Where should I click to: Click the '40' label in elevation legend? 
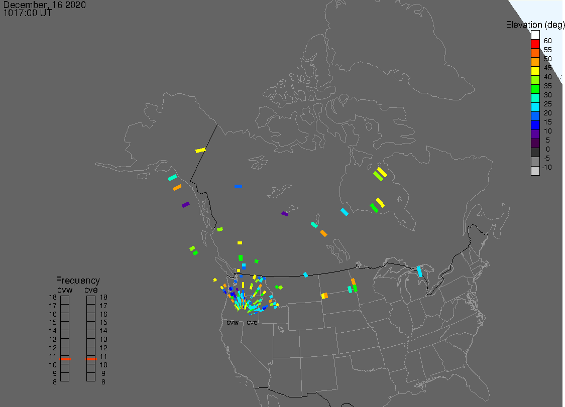coord(548,77)
